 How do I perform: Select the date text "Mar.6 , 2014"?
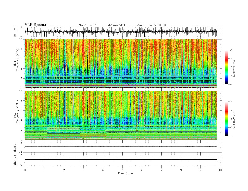click(87, 25)
